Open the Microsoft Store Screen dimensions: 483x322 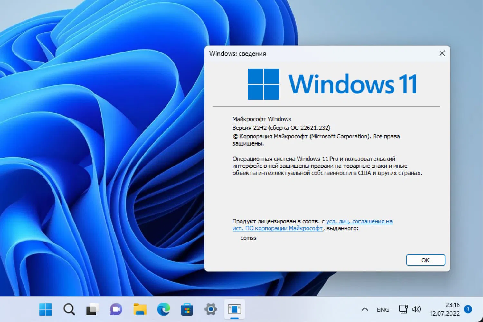(187, 309)
